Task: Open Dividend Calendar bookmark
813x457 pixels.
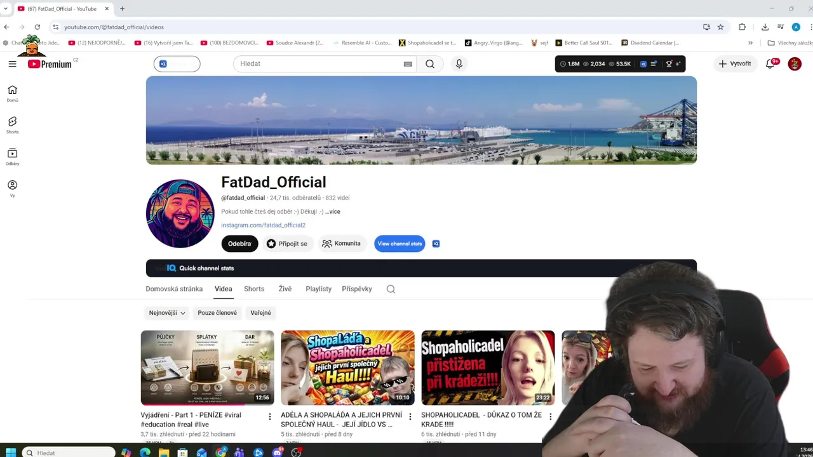Action: click(x=650, y=43)
